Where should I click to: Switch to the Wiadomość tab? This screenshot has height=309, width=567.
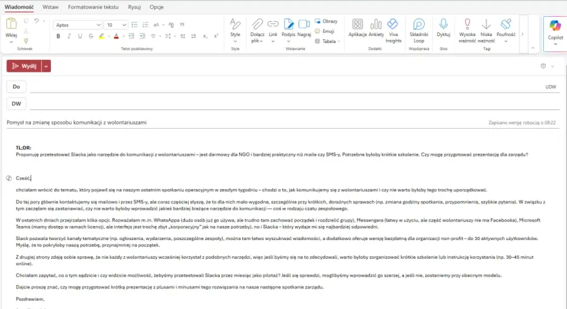(x=19, y=7)
